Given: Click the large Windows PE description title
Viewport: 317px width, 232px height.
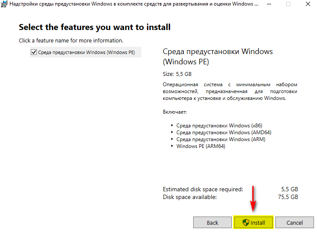Looking at the screenshot, I should (x=218, y=57).
